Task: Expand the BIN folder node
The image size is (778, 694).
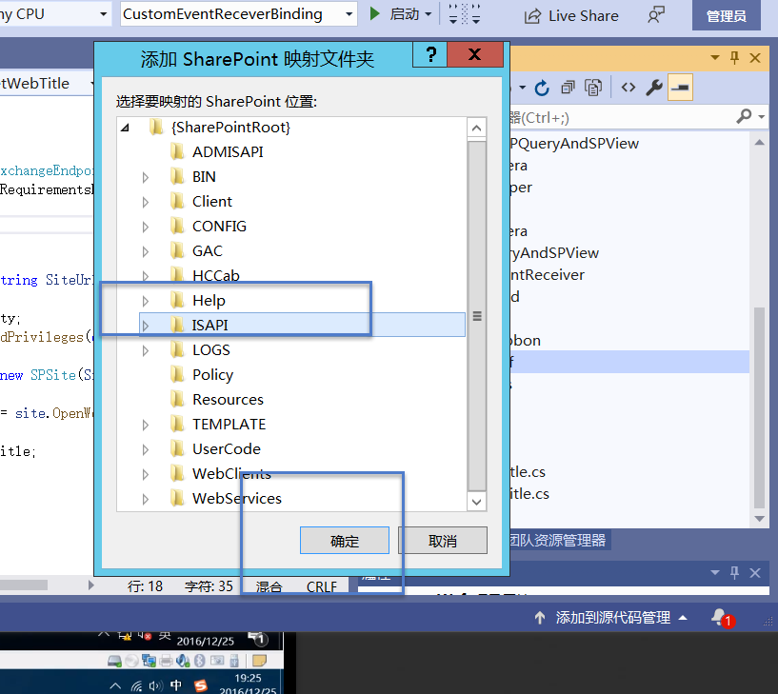Action: 146,177
